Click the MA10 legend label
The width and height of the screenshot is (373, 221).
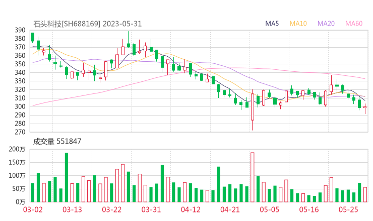pos(298,24)
